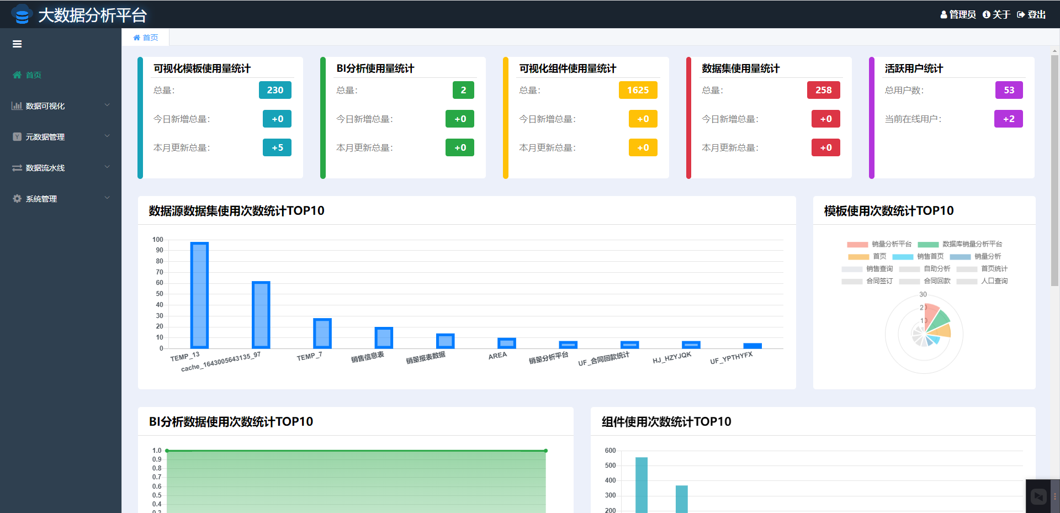Click the AREA bar
This screenshot has height=513, width=1060.
pyautogui.click(x=507, y=343)
